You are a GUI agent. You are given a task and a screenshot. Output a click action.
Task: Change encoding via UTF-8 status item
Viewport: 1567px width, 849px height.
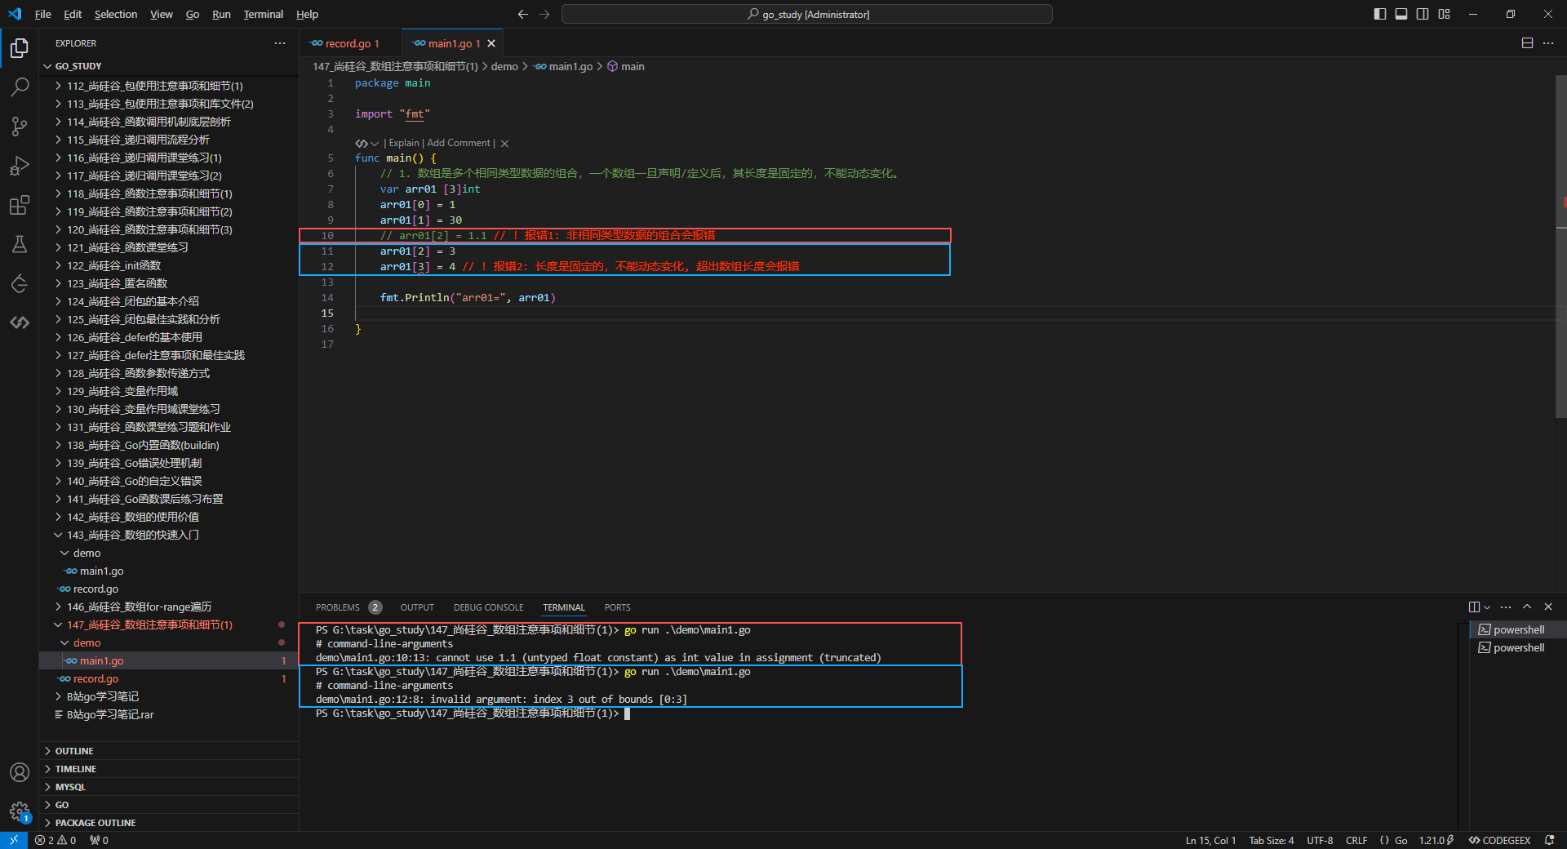pyautogui.click(x=1320, y=840)
